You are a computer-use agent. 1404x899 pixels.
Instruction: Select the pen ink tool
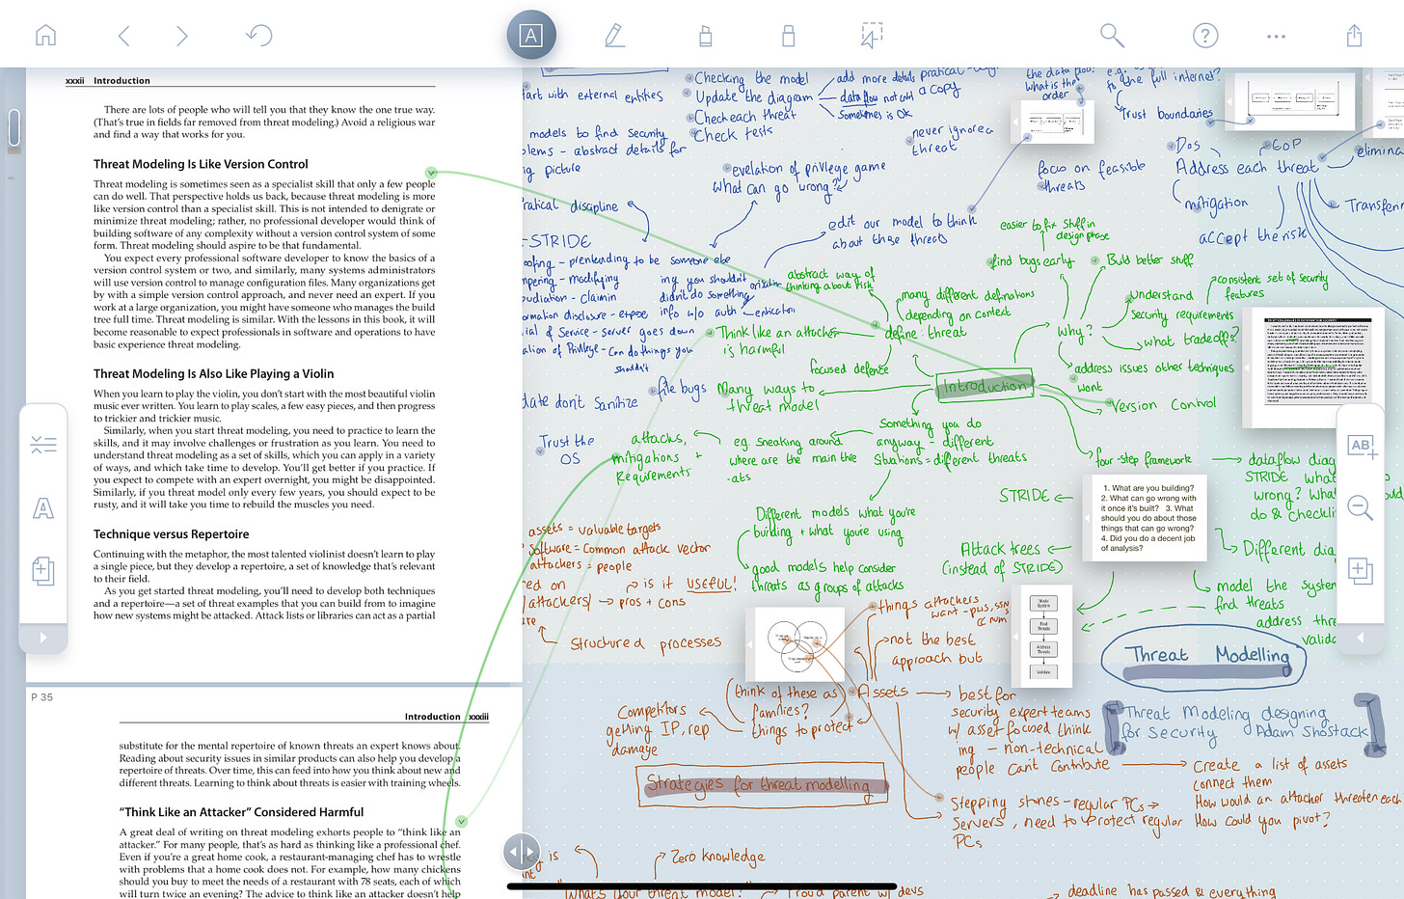pos(613,36)
